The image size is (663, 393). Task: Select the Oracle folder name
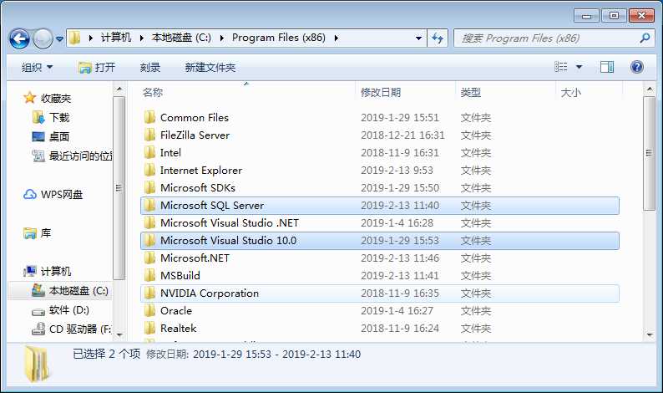tap(176, 311)
